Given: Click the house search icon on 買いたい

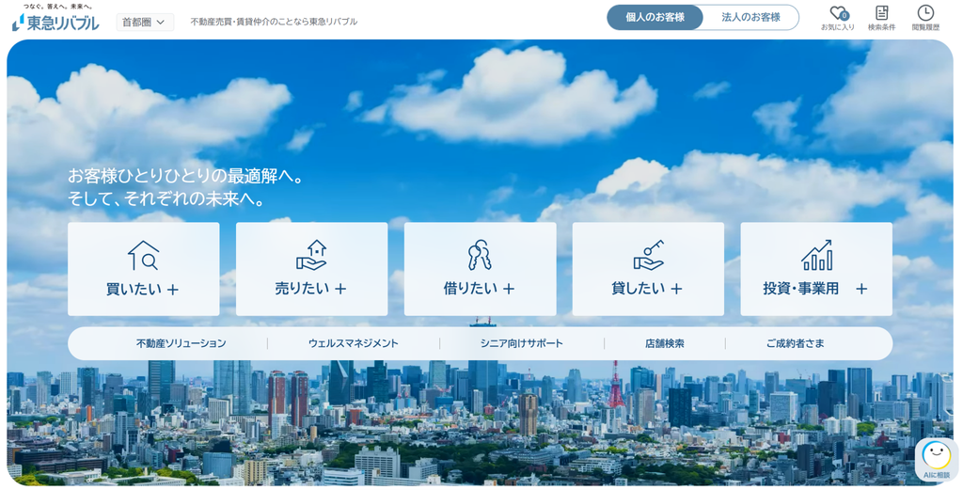Looking at the screenshot, I should click(x=144, y=256).
